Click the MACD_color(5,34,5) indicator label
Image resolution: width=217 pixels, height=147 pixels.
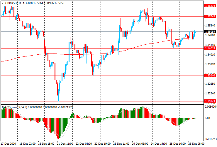click(15, 107)
